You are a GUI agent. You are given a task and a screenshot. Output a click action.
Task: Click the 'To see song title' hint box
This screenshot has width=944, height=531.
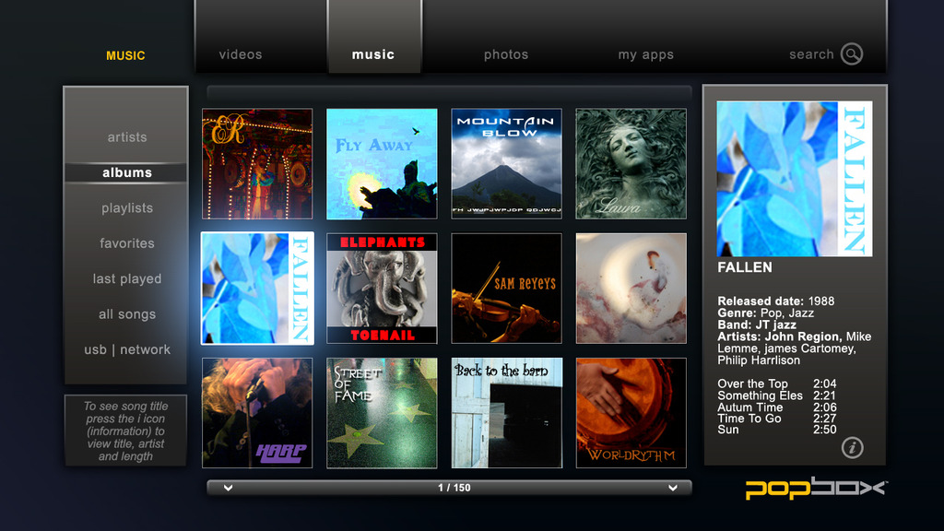point(125,431)
